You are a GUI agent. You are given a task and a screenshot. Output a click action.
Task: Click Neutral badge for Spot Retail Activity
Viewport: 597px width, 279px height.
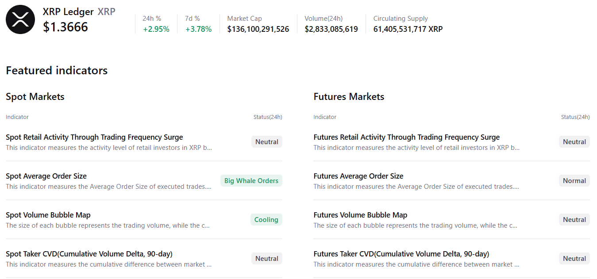click(x=267, y=142)
